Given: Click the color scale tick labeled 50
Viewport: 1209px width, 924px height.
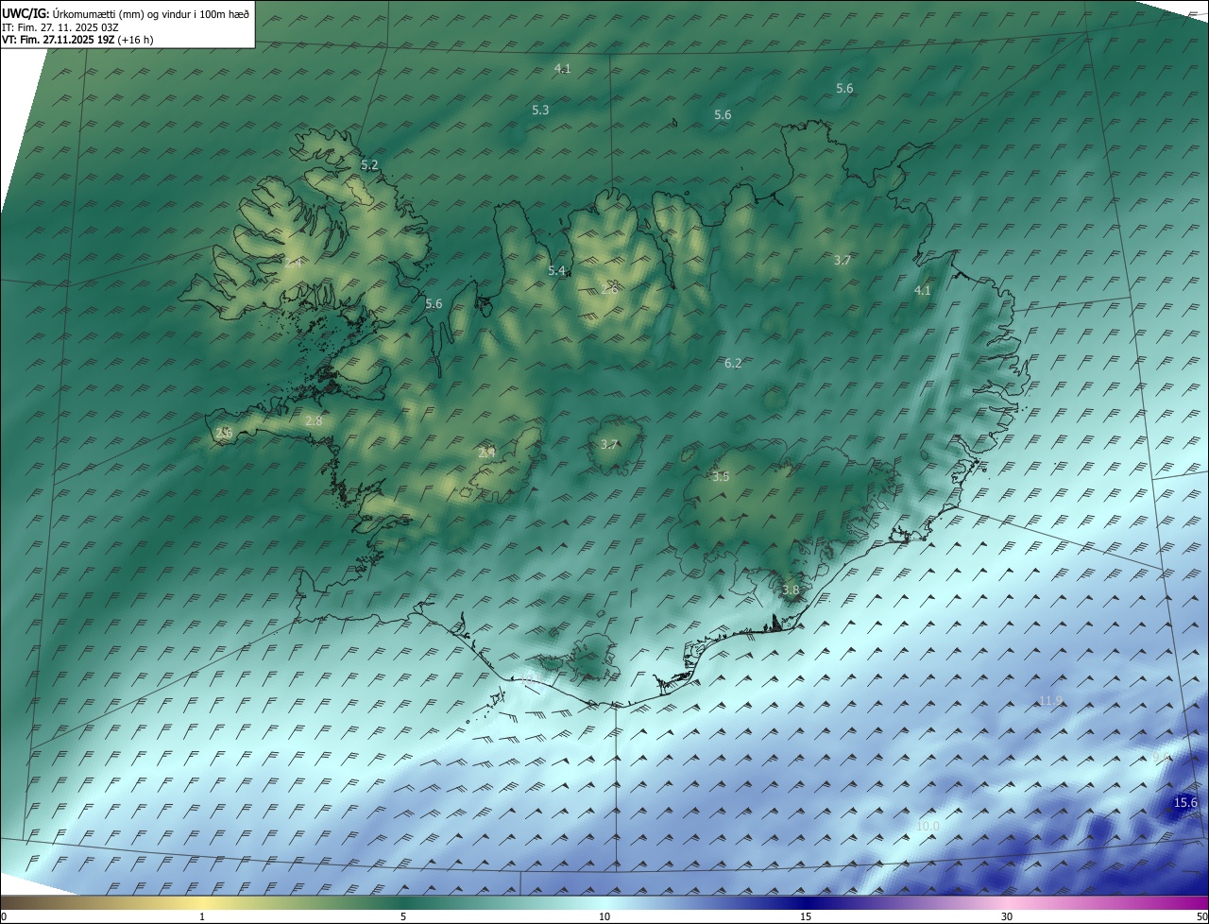Looking at the screenshot, I should 1201,916.
